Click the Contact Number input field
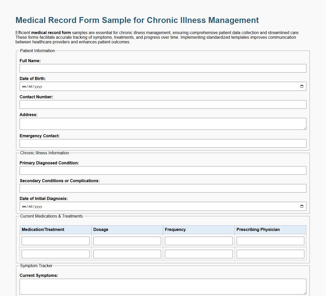Image resolution: width=326 pixels, height=296 pixels. (x=163, y=104)
